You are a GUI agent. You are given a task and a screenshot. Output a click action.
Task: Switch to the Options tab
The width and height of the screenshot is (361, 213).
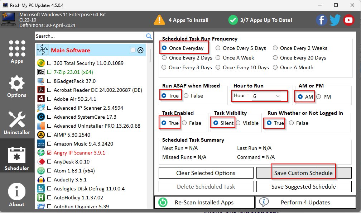tap(17, 86)
